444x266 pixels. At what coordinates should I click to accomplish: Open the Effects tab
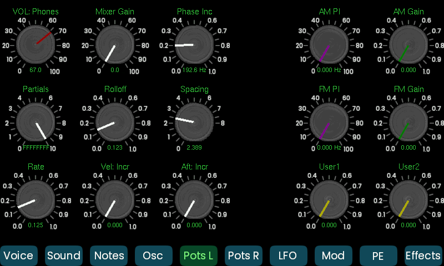click(423, 255)
